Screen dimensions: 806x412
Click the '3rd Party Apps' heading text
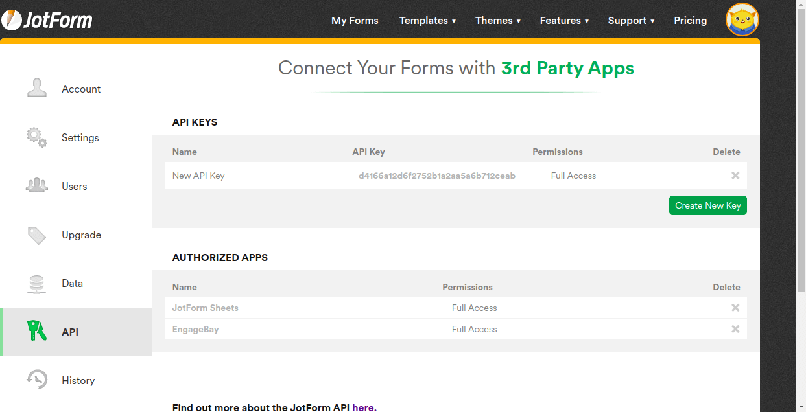(x=567, y=68)
